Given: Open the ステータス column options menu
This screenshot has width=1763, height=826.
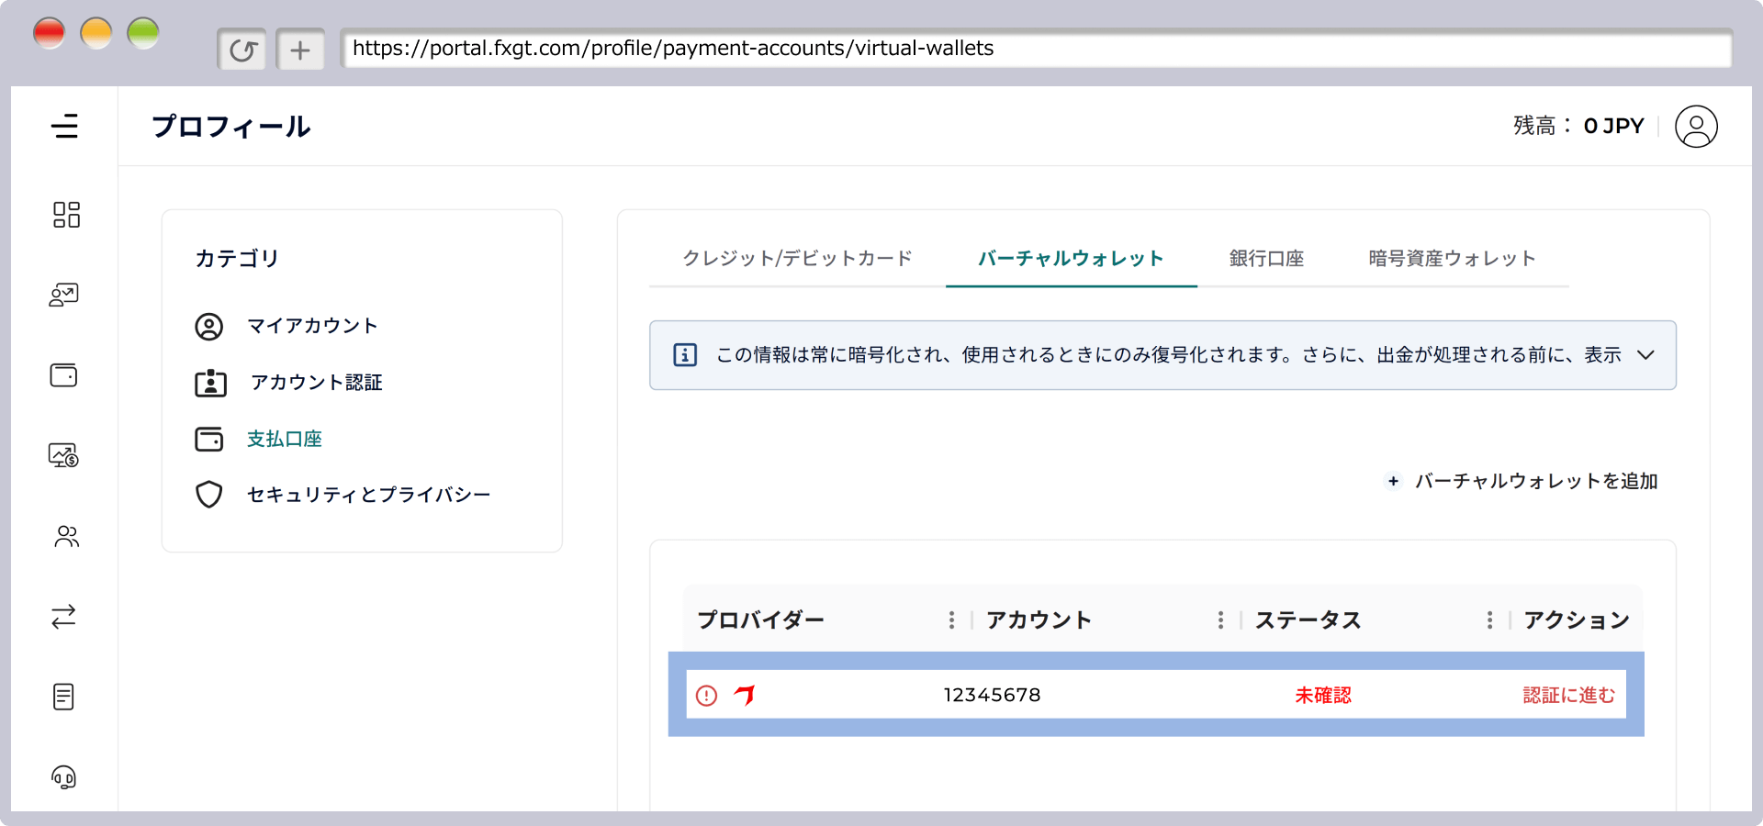Looking at the screenshot, I should tap(1489, 619).
